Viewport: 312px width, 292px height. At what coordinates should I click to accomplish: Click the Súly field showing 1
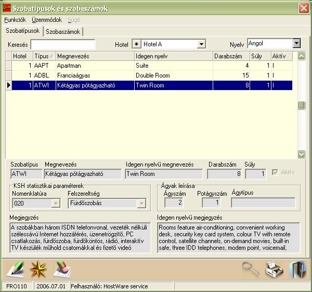pyautogui.click(x=255, y=174)
